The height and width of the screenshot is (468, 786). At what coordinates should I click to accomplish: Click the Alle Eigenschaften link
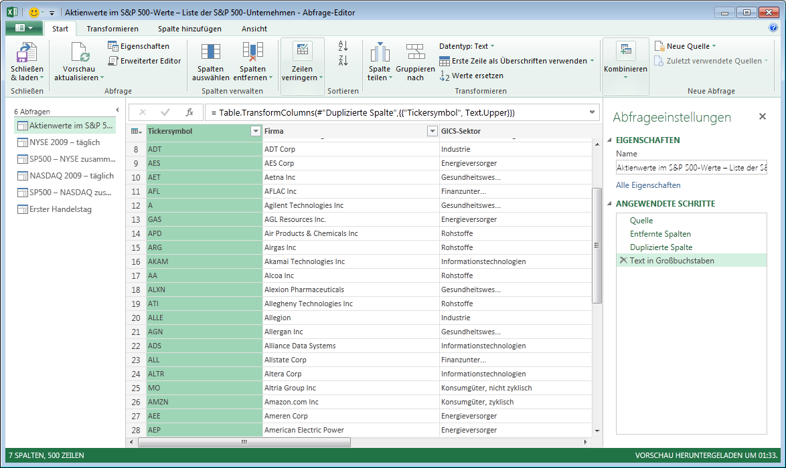tap(648, 185)
